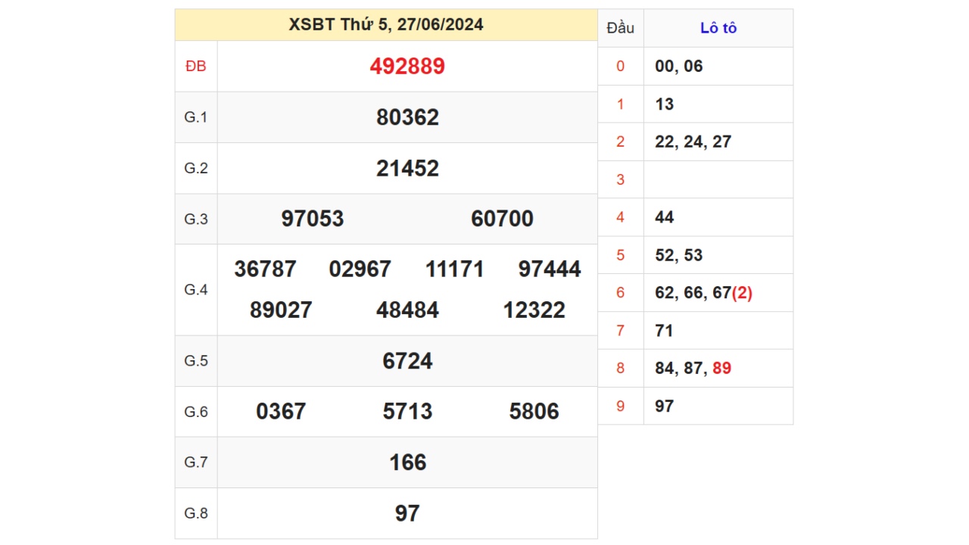Screen dimensions: 969x545
Task: Open the Lô tô header link
Action: pyautogui.click(x=718, y=28)
